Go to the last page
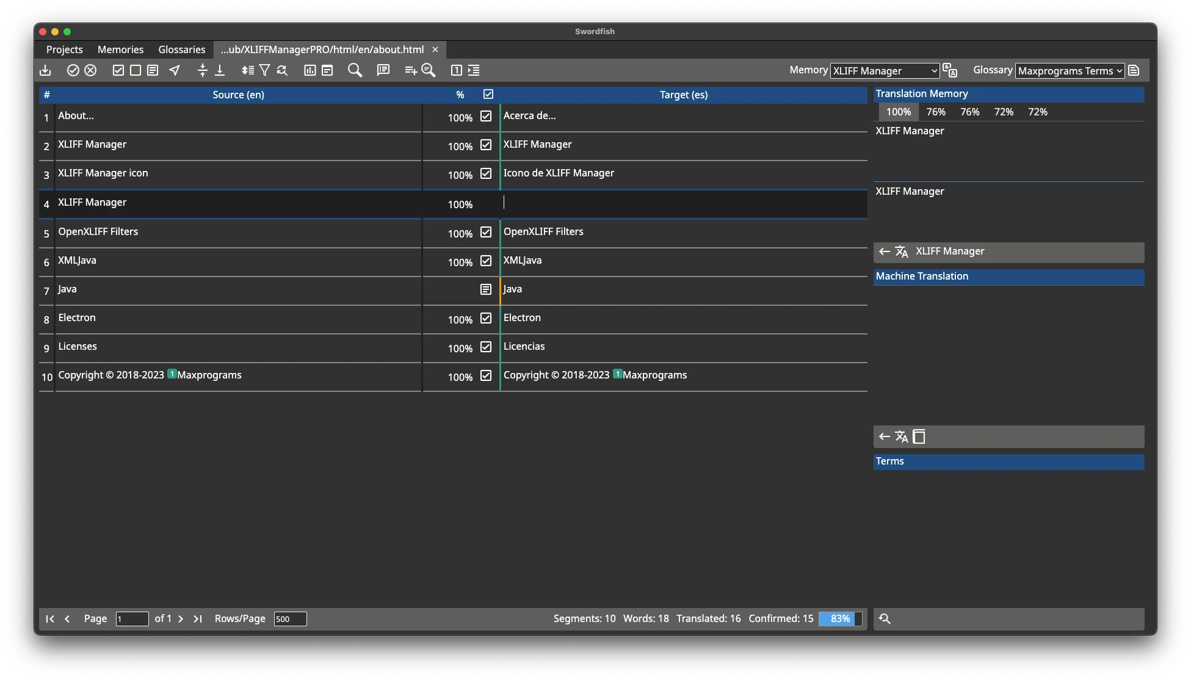This screenshot has width=1191, height=680. pos(198,619)
